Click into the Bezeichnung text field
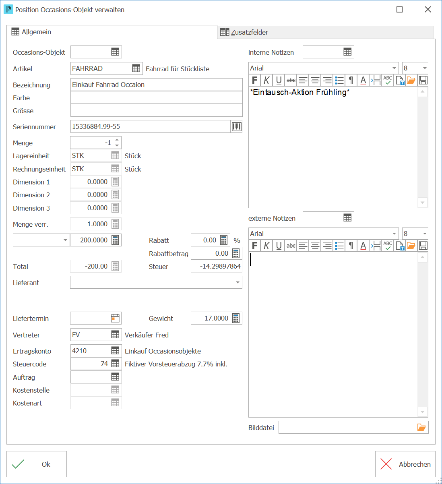The width and height of the screenshot is (442, 484). click(156, 85)
